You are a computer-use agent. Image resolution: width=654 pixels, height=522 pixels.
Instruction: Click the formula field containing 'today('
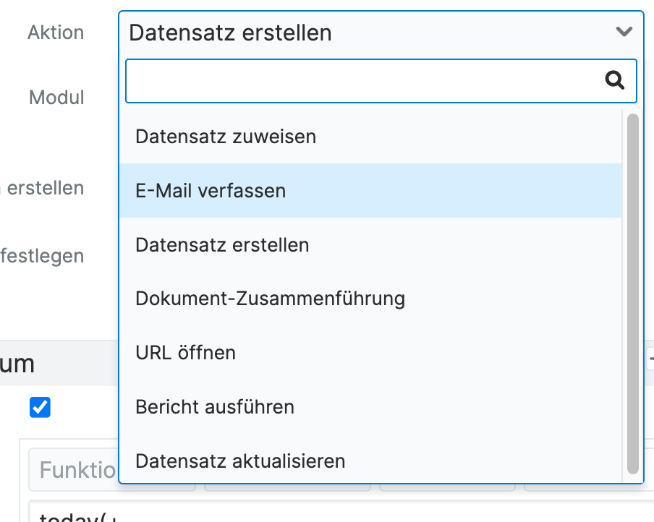click(x=72, y=516)
